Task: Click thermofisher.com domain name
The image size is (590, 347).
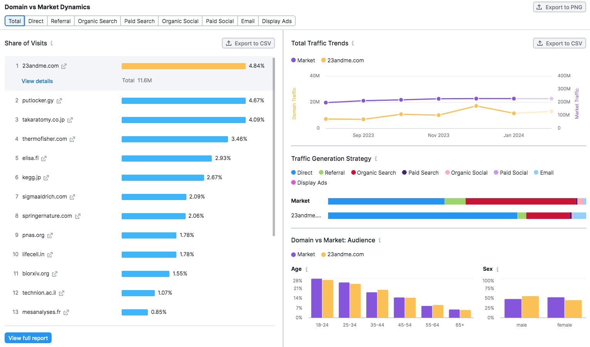Action: (x=45, y=139)
